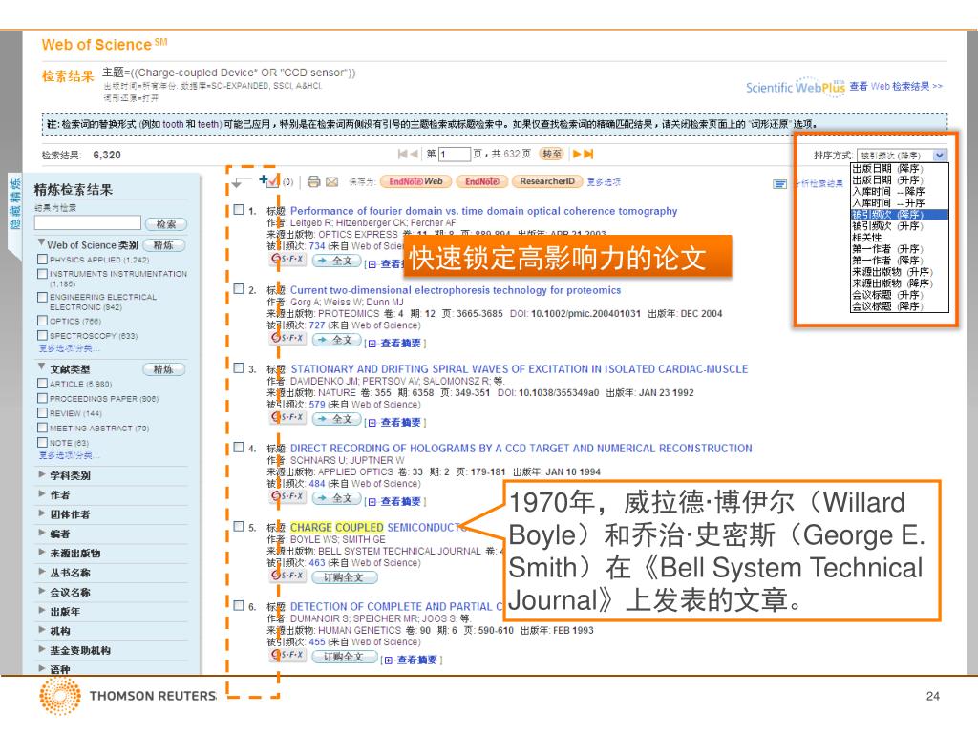The width and height of the screenshot is (978, 733).
Task: Expand abstract plus icon for result 2
Action: pyautogui.click(x=372, y=344)
